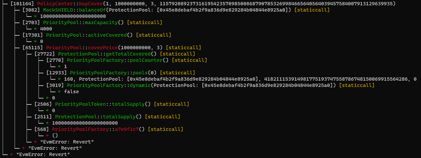Image resolution: width=421 pixels, height=158 pixels.
Task: Select the return value false
Action: coord(71,92)
